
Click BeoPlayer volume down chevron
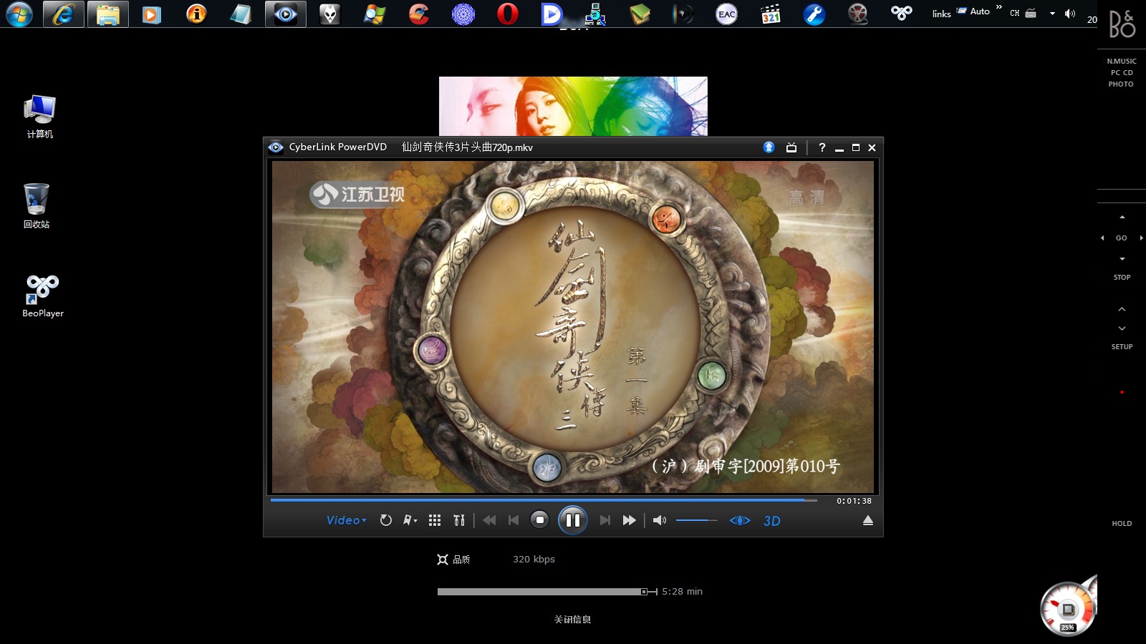click(1122, 328)
